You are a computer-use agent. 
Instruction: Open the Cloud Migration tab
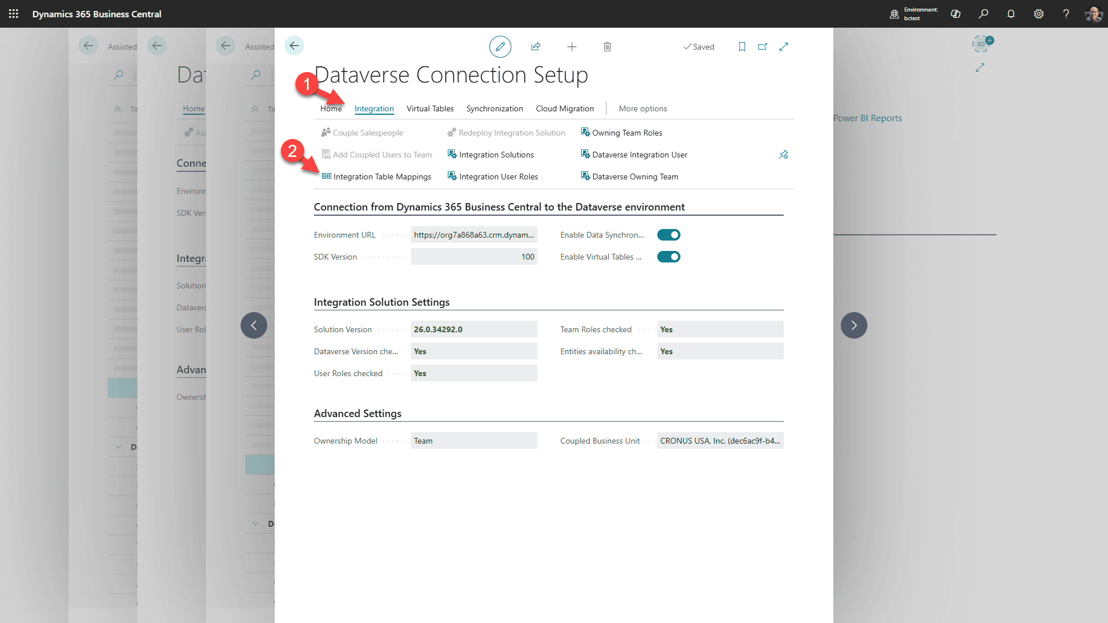pos(564,108)
